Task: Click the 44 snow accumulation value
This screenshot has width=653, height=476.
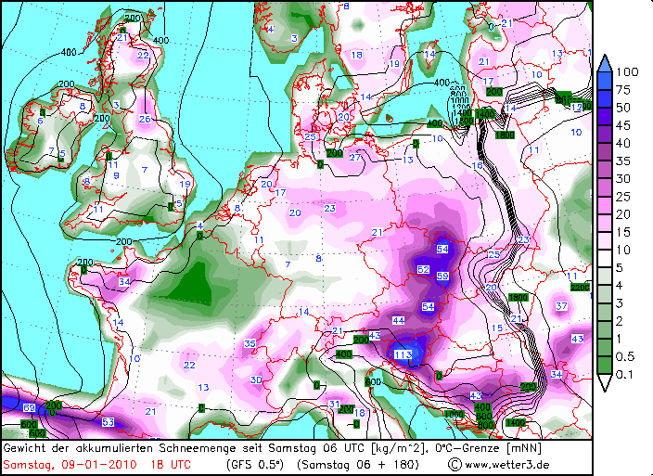Action: [x=399, y=320]
